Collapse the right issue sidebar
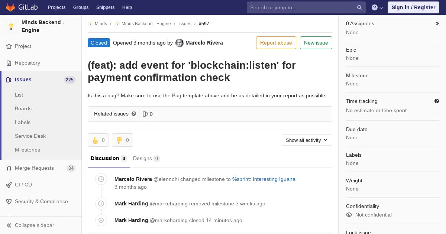 (x=437, y=23)
